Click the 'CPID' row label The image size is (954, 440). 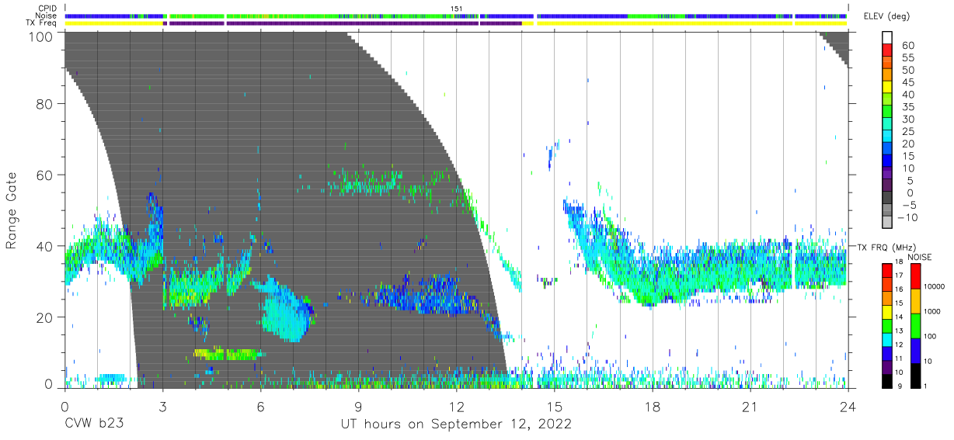pyautogui.click(x=48, y=9)
